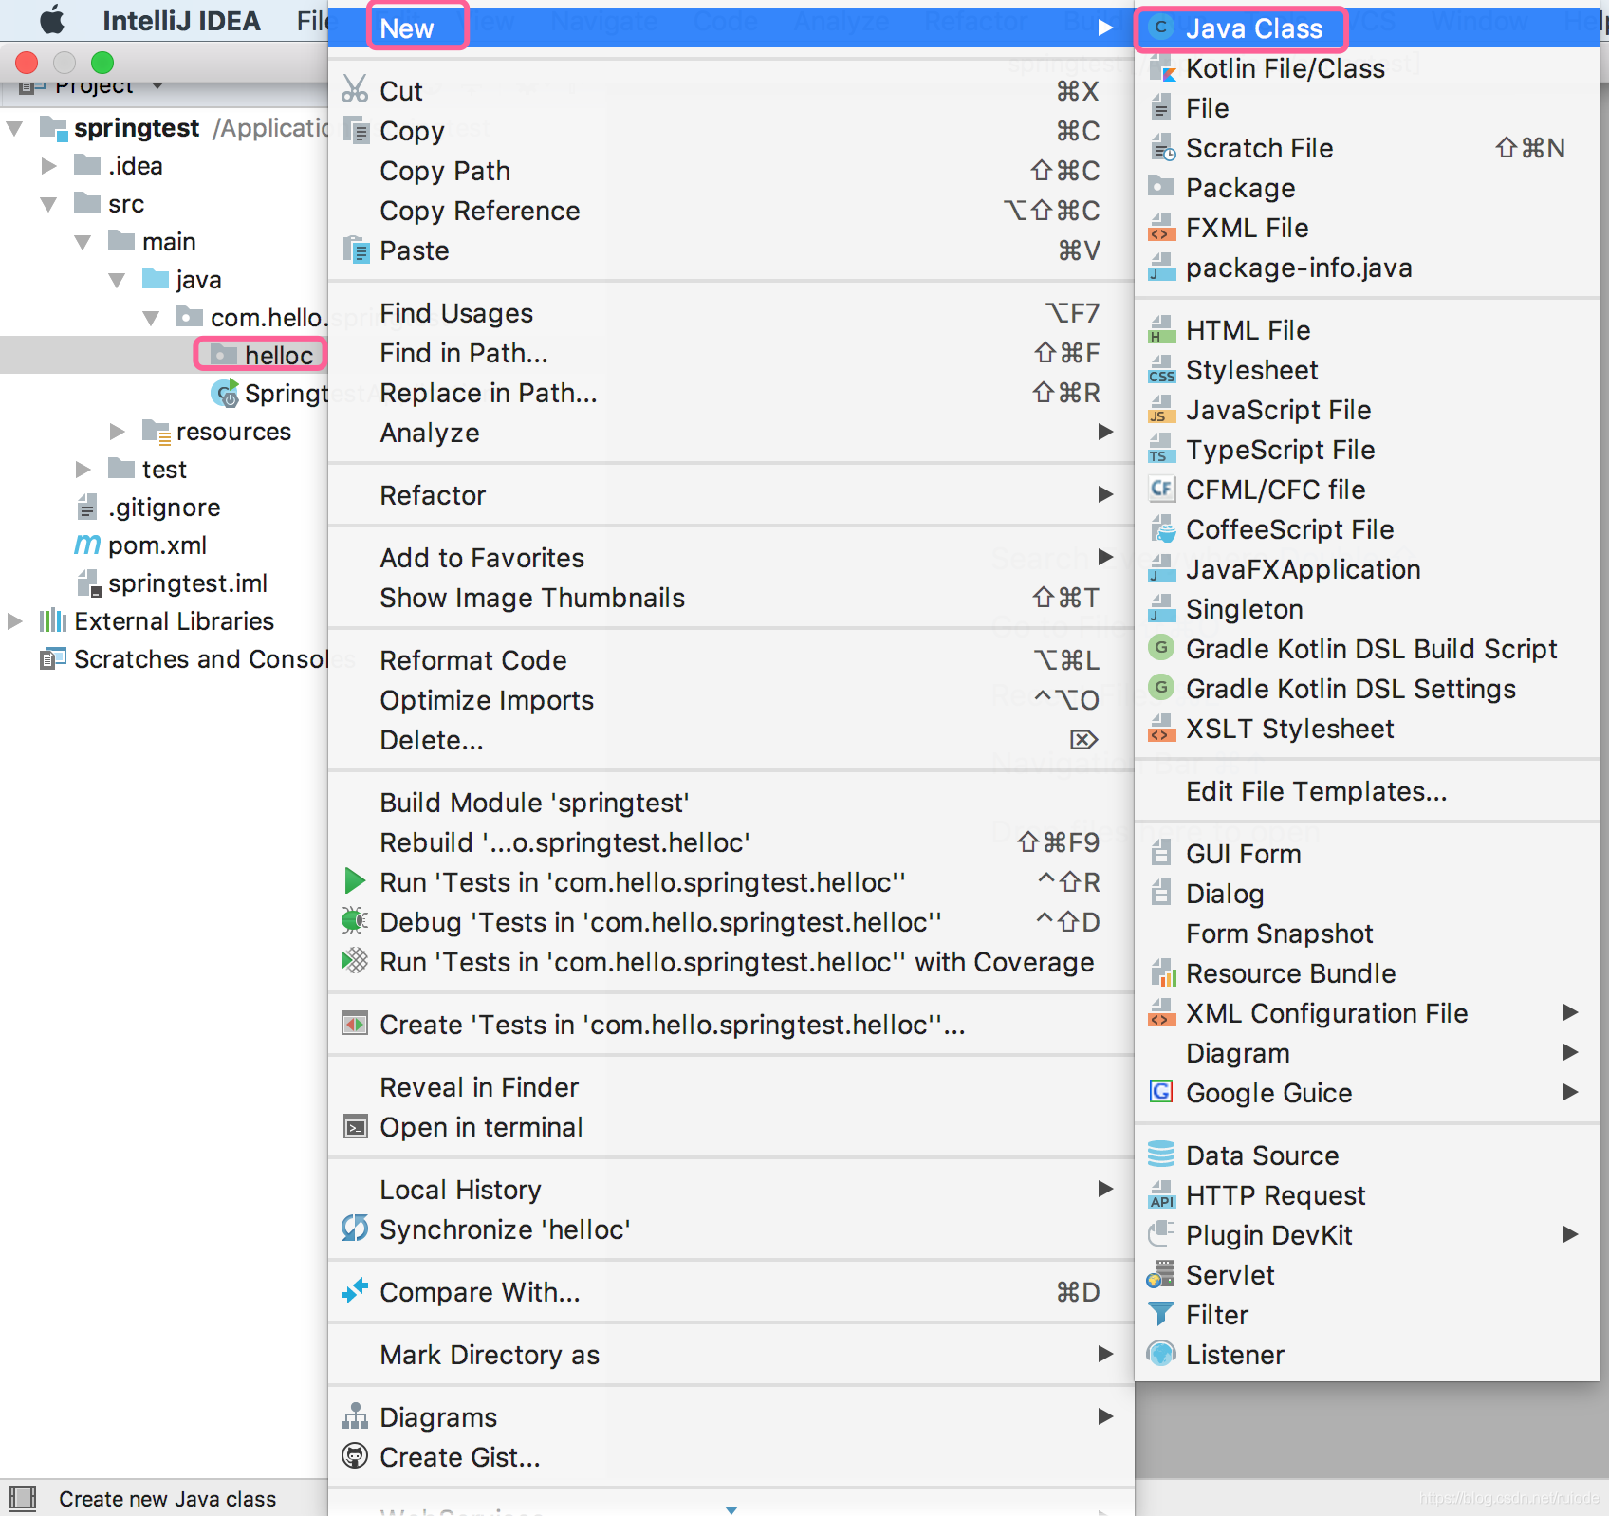Image resolution: width=1609 pixels, height=1516 pixels.
Task: Click the pom.xml Maven 'm' icon
Action: click(87, 545)
